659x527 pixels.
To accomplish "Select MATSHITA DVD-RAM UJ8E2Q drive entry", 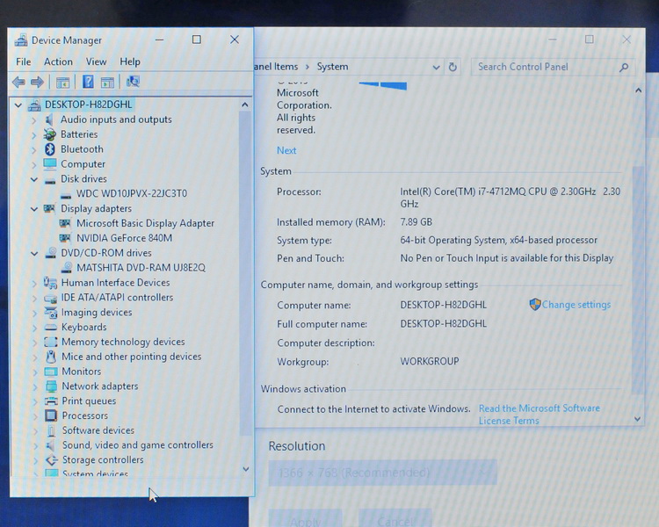I will pos(141,268).
